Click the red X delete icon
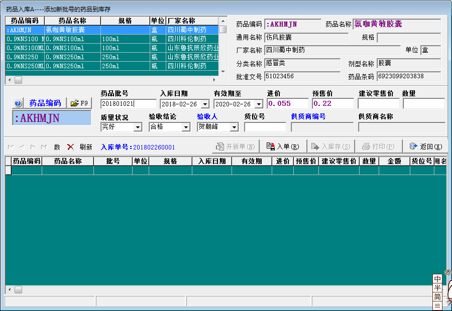This screenshot has height=311, width=452. tap(70, 147)
